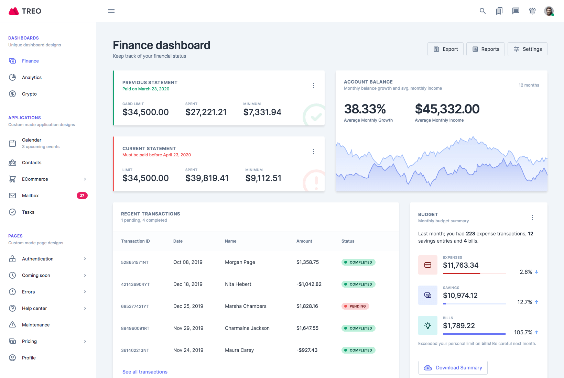Open the bookmarks shortcuts icon

point(499,11)
